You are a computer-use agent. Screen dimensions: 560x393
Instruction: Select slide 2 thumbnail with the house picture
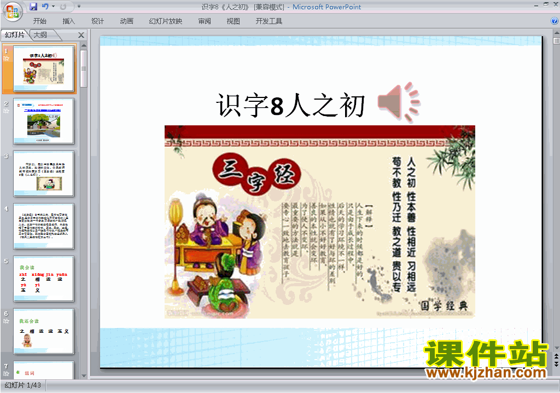pos(44,121)
